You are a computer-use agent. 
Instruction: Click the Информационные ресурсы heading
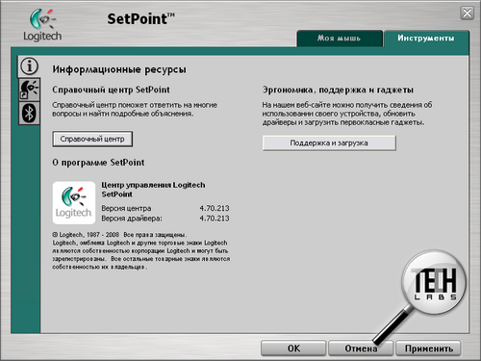(119, 69)
